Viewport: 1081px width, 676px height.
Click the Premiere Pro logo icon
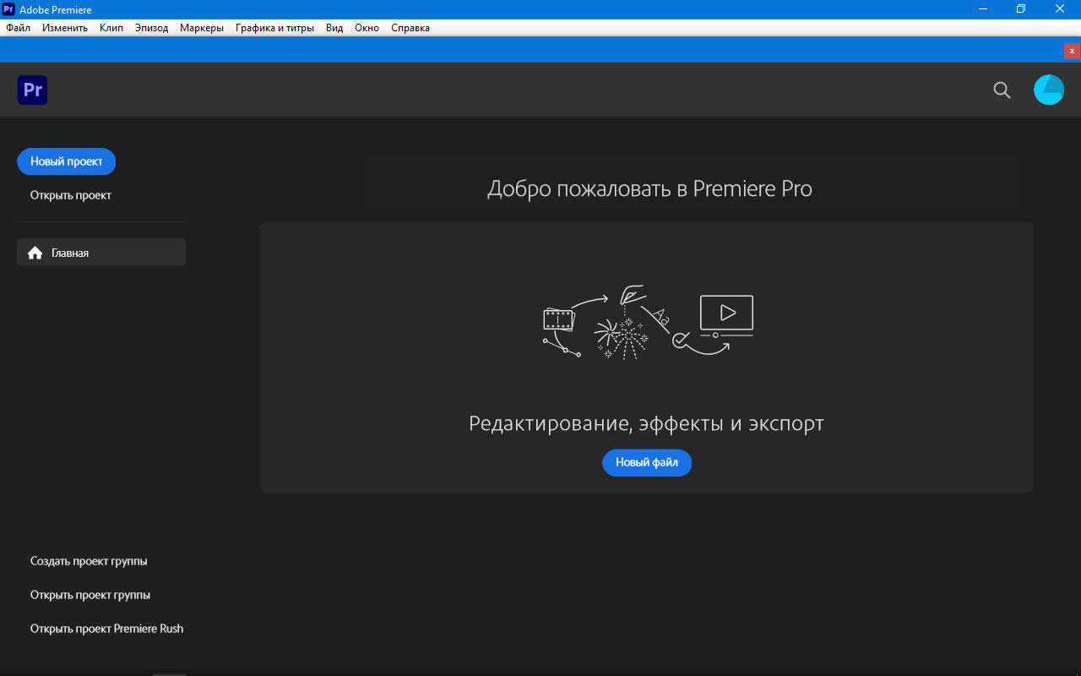click(32, 90)
